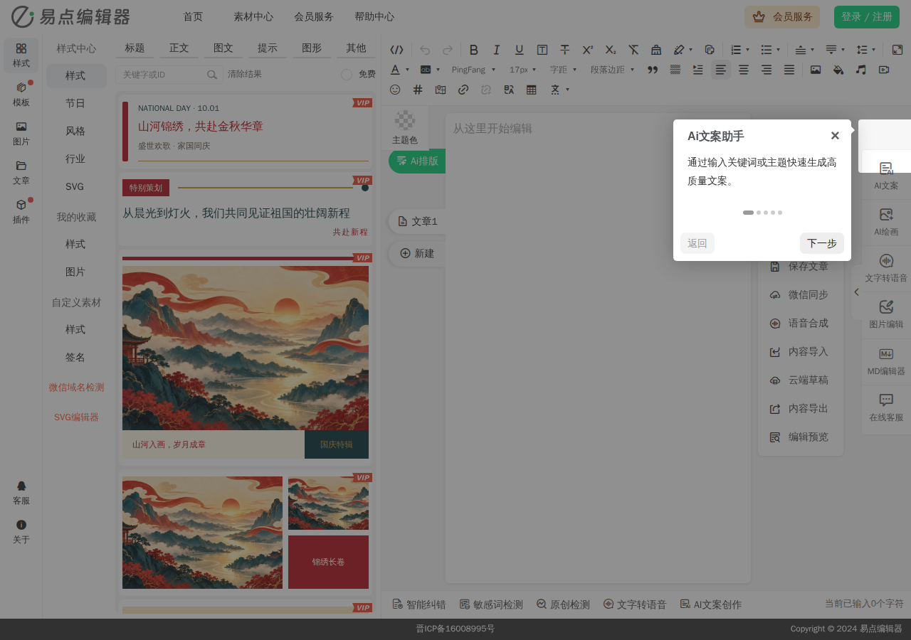Close the Ai文案助手 popup

click(835, 136)
